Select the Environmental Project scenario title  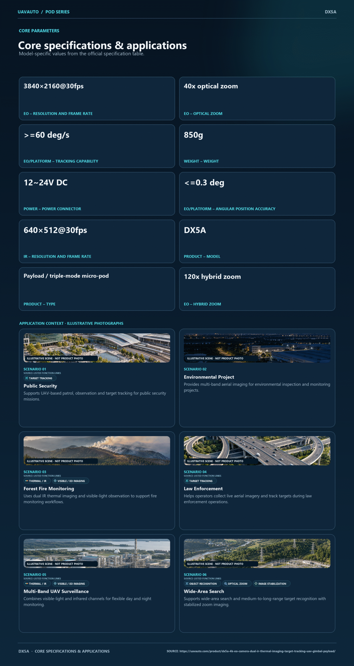209,377
